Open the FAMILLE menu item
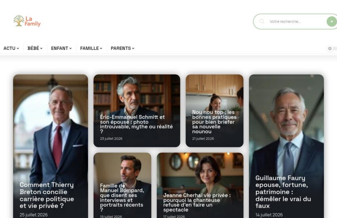 point(91,48)
